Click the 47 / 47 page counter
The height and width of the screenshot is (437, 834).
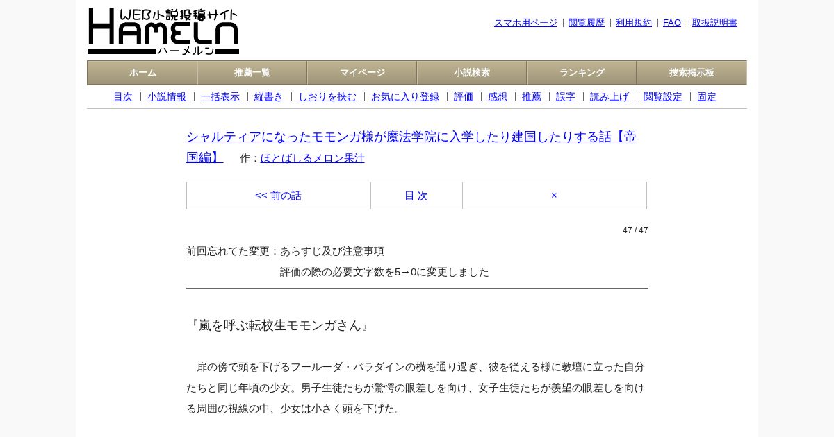click(x=635, y=230)
